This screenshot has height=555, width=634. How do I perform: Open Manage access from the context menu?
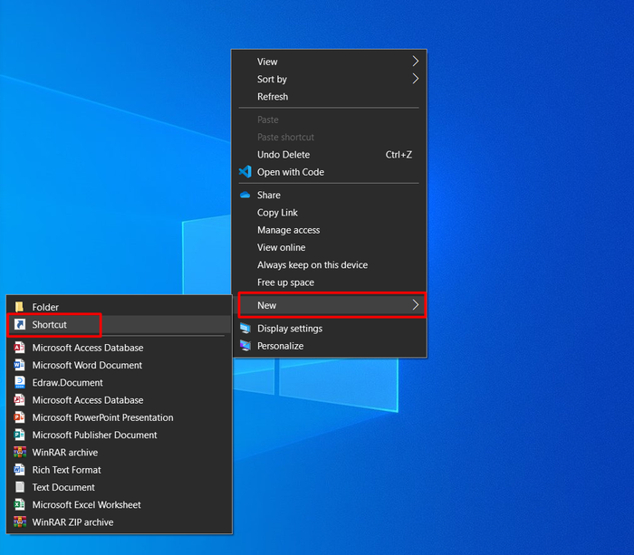tap(329, 230)
